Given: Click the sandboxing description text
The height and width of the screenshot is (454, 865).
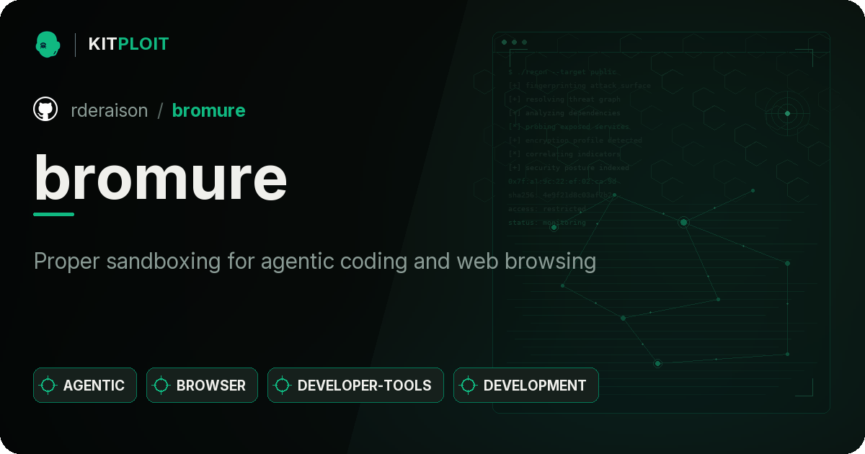Looking at the screenshot, I should tap(315, 262).
